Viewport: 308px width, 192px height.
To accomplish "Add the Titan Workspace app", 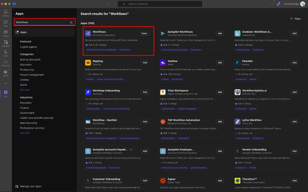I will coord(220,92).
